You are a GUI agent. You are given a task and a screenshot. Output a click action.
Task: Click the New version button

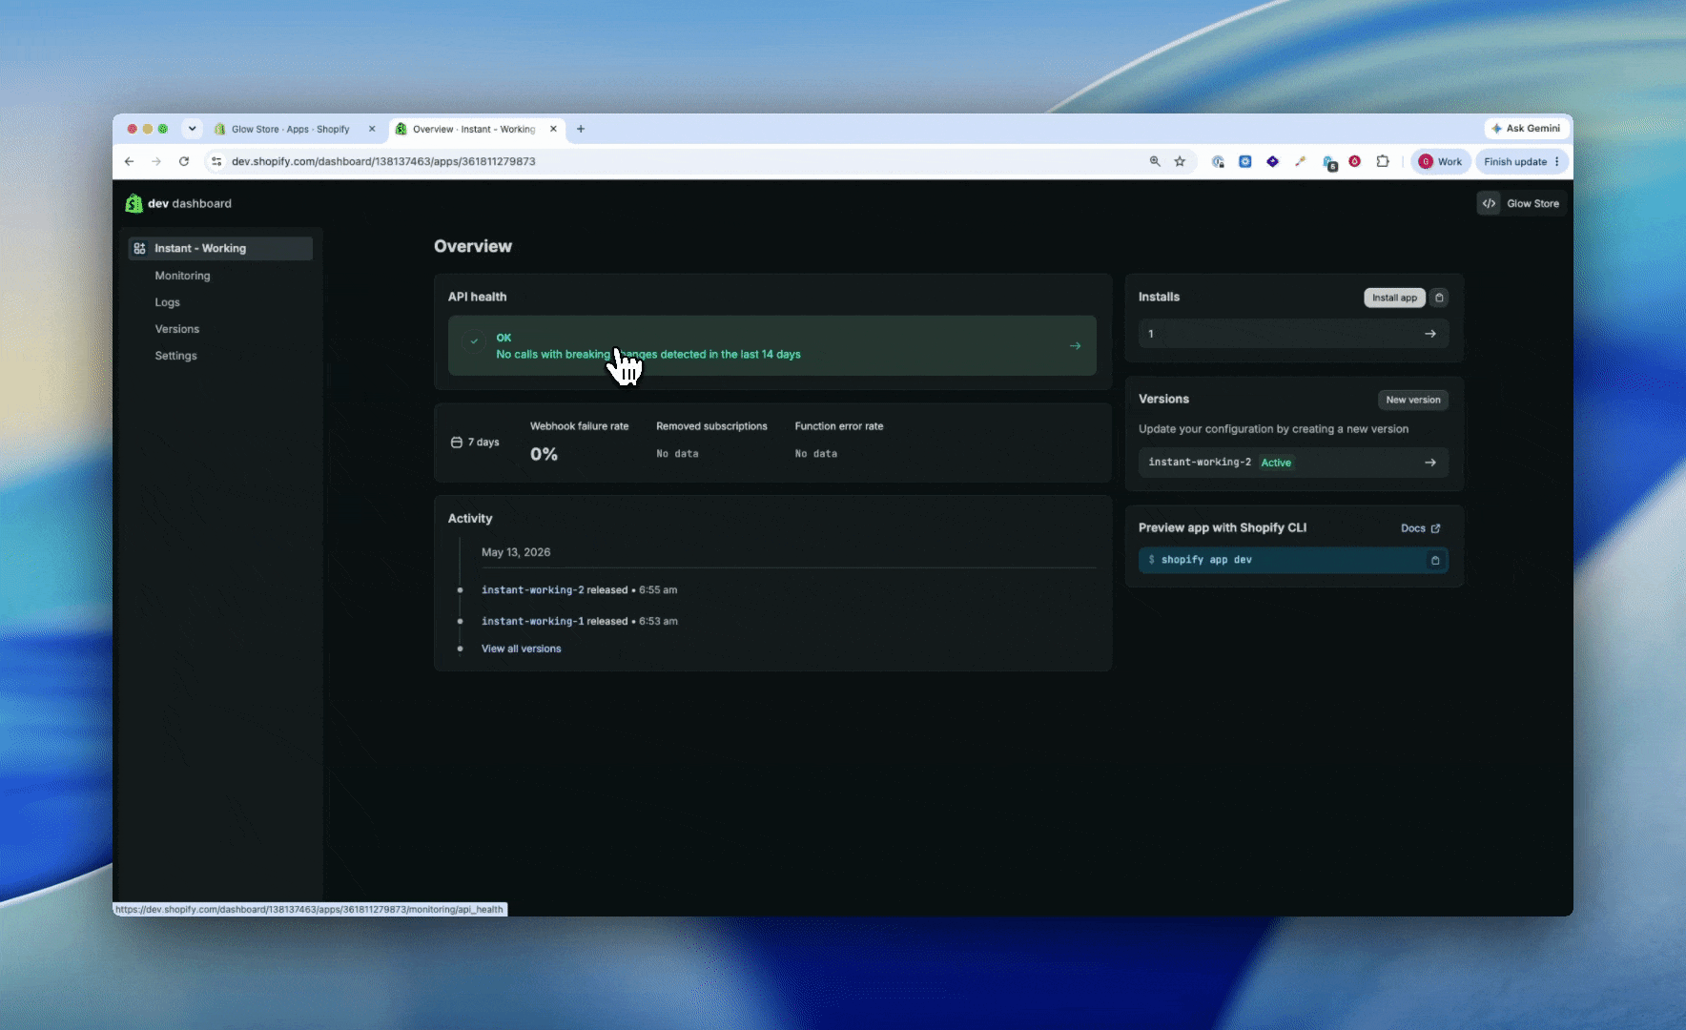click(1413, 400)
